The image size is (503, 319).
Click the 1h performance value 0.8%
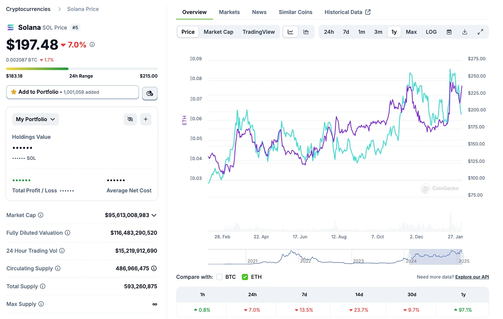click(x=202, y=310)
